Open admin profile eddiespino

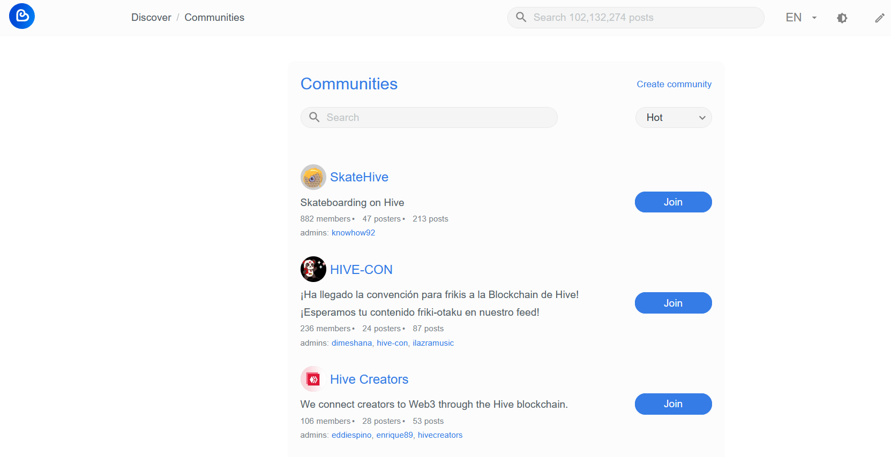(351, 435)
